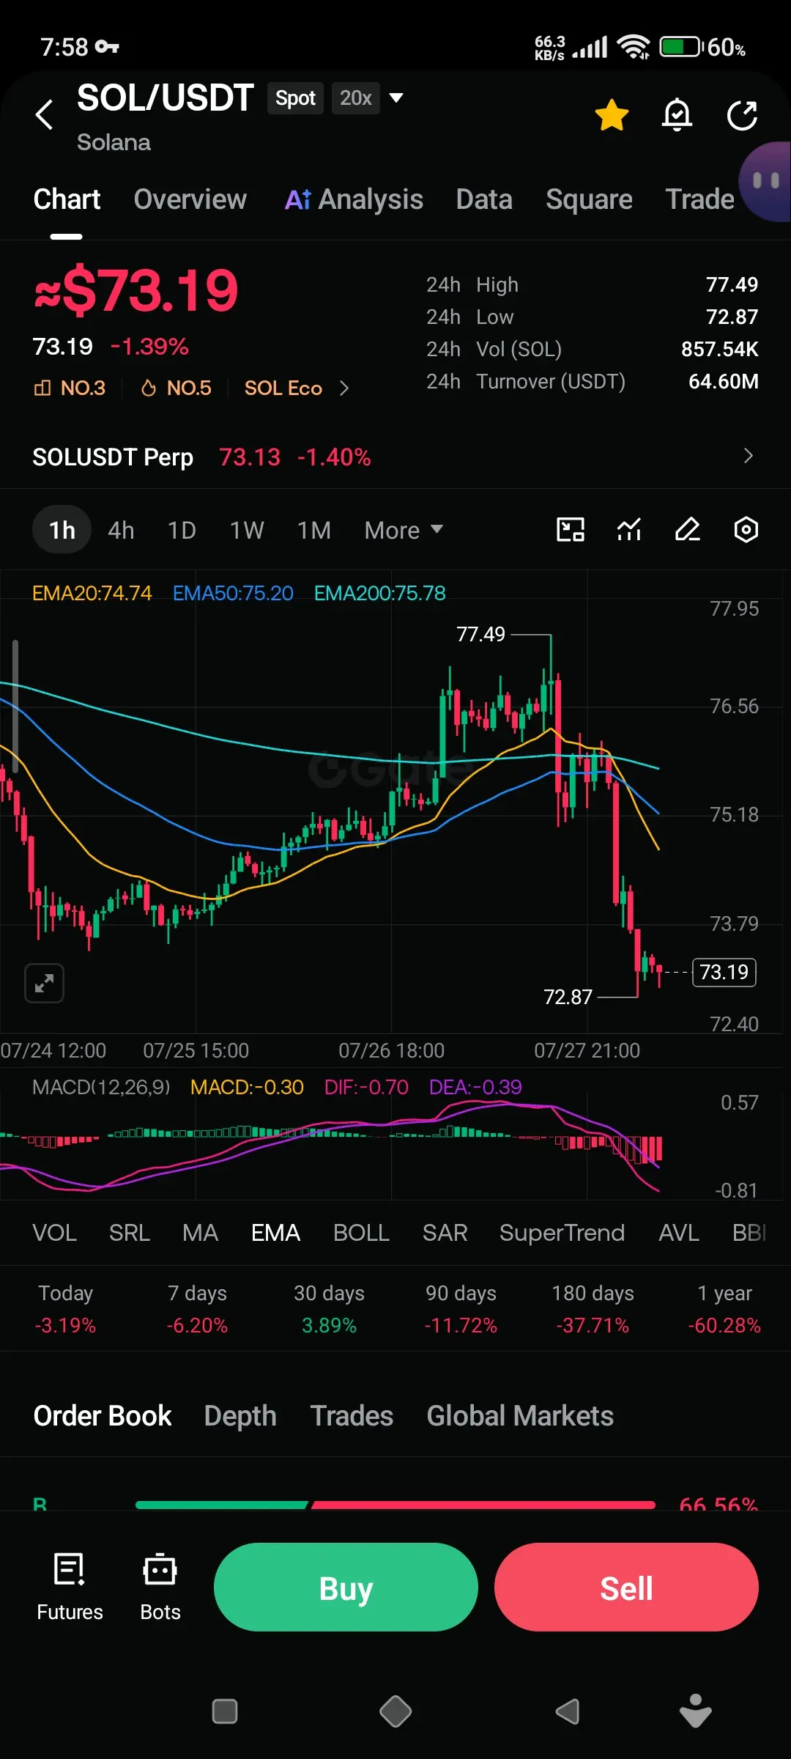The width and height of the screenshot is (791, 1759).
Task: Toggle the SRL indicator
Action: coord(130,1233)
